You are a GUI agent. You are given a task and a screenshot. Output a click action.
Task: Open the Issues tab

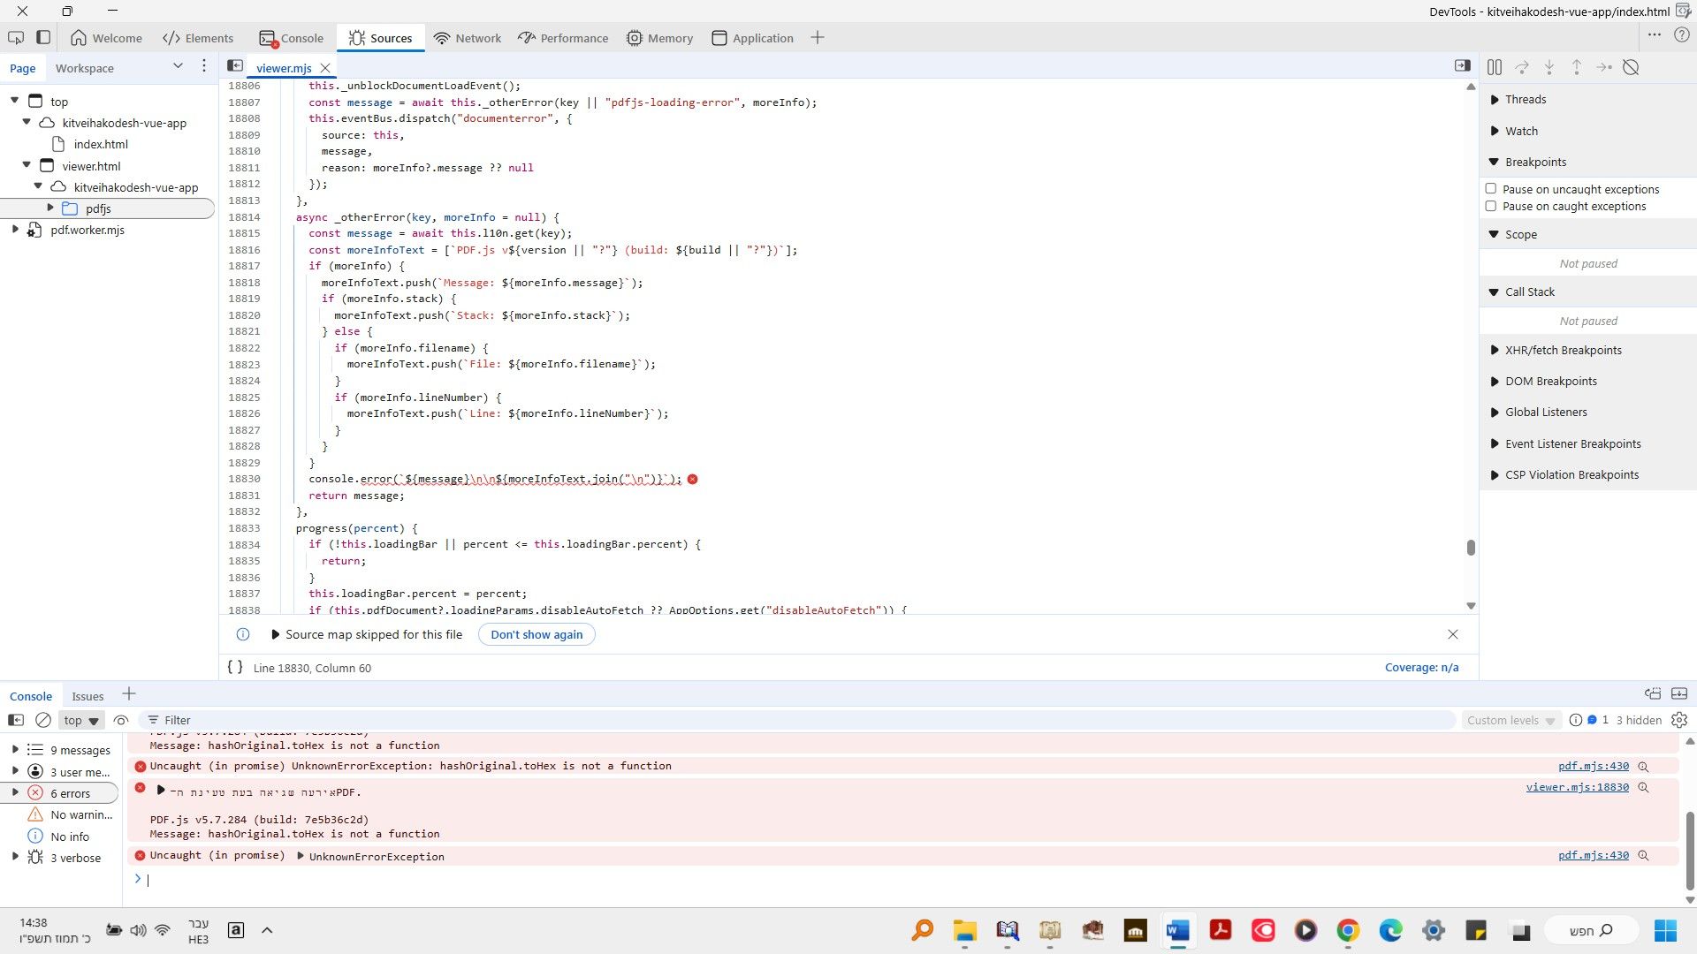(88, 696)
